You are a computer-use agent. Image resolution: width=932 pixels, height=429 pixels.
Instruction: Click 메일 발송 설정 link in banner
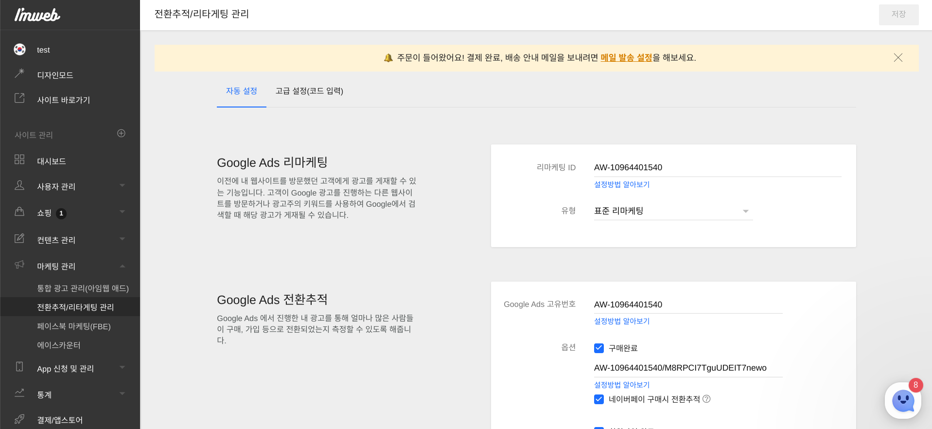coord(626,58)
